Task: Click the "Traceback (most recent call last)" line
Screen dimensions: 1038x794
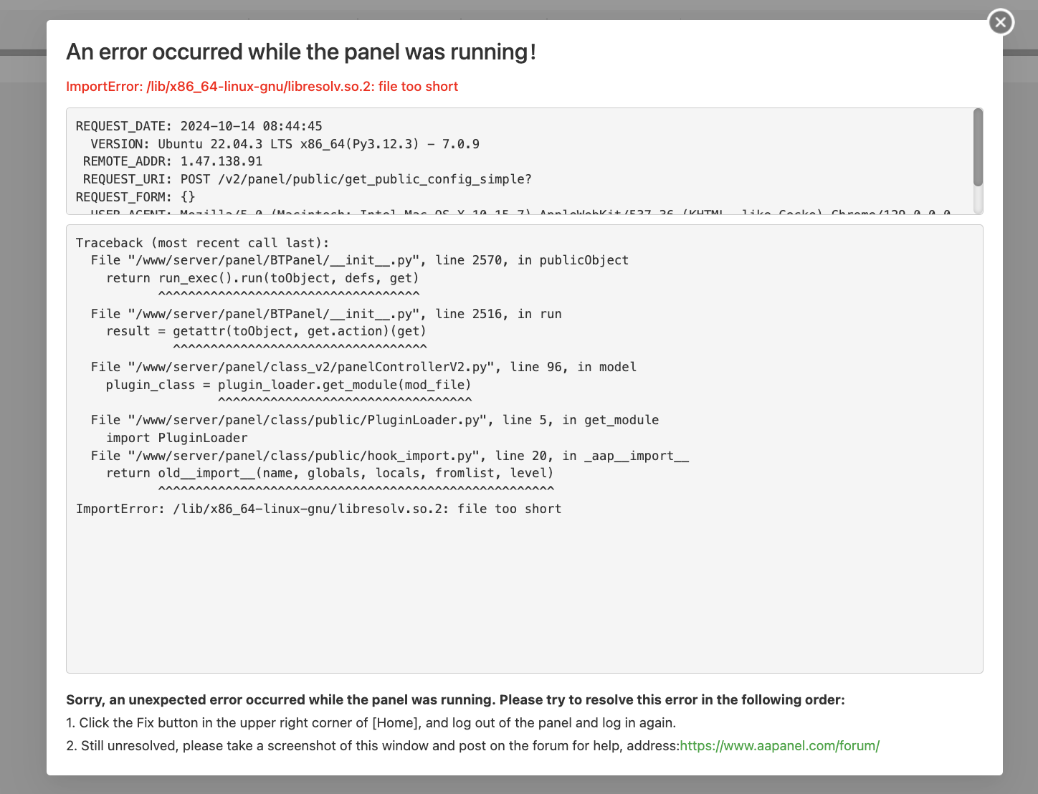Action: [x=202, y=243]
